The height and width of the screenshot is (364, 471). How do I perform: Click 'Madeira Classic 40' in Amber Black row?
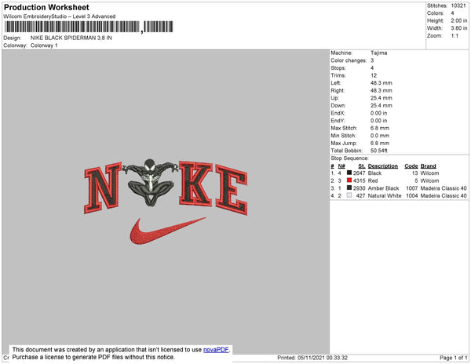coord(444,188)
